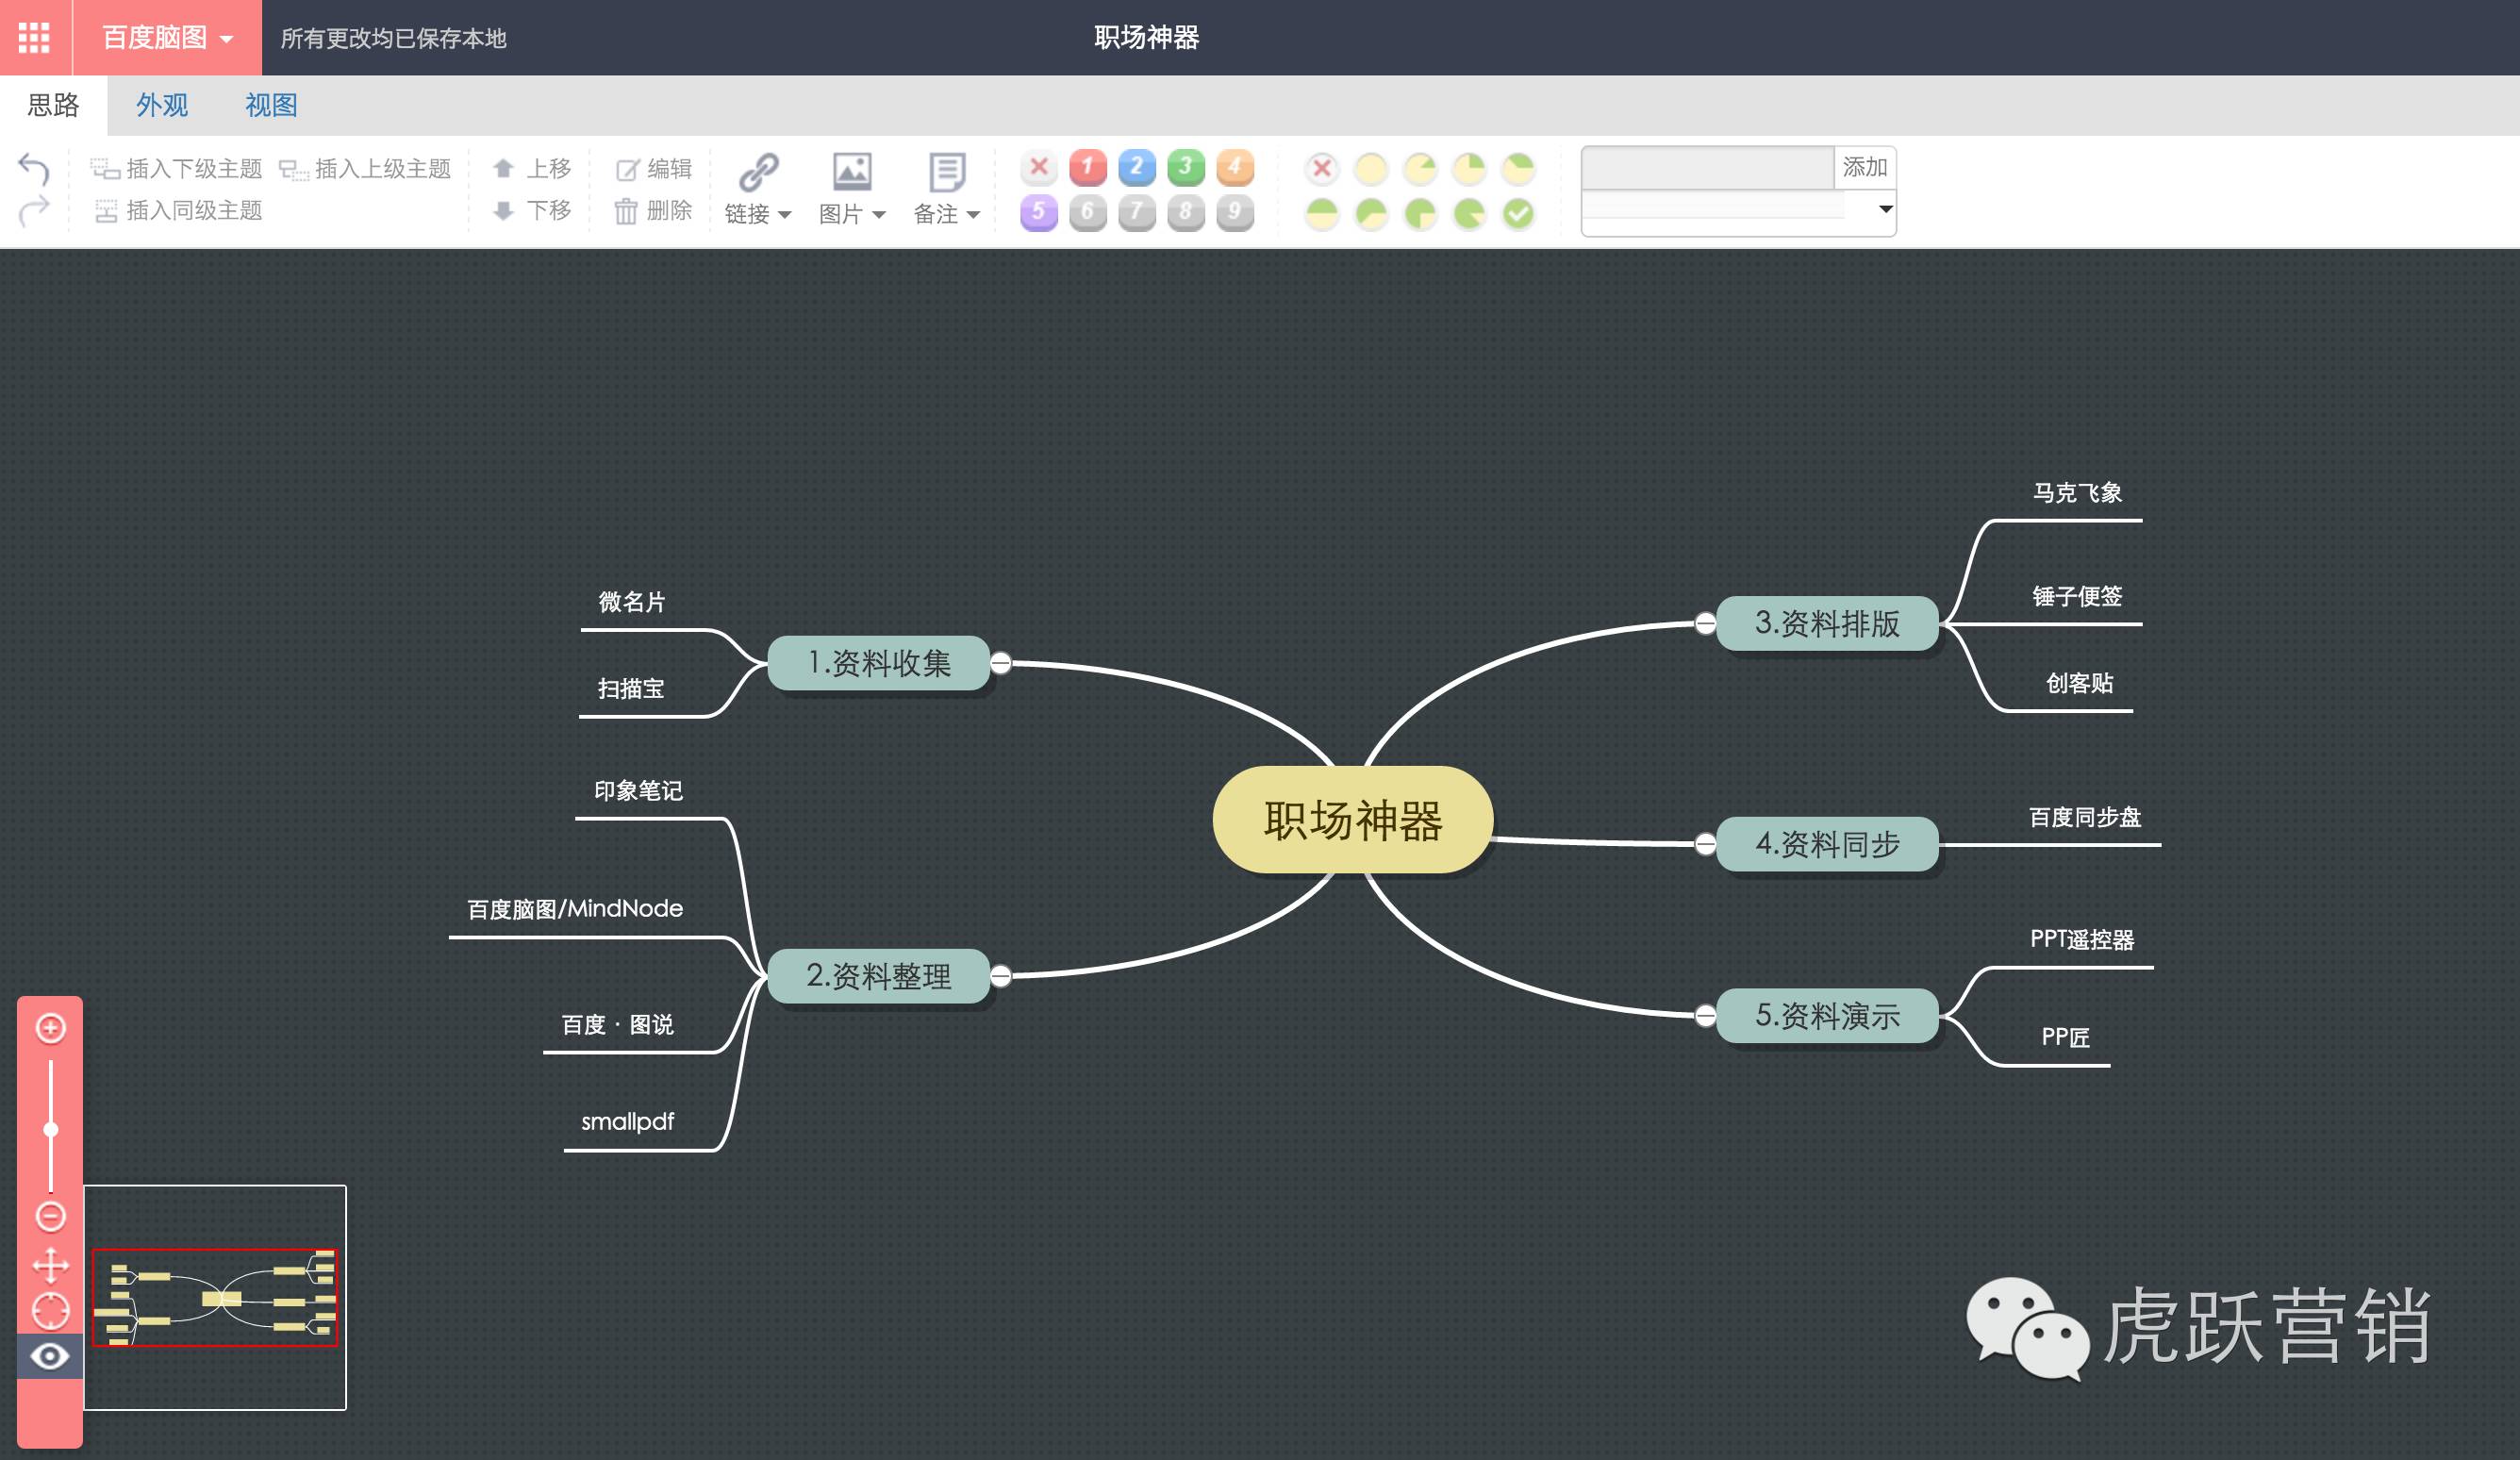2520x1460 pixels.
Task: Collapse the 1.资料收集 branch
Action: click(1000, 663)
